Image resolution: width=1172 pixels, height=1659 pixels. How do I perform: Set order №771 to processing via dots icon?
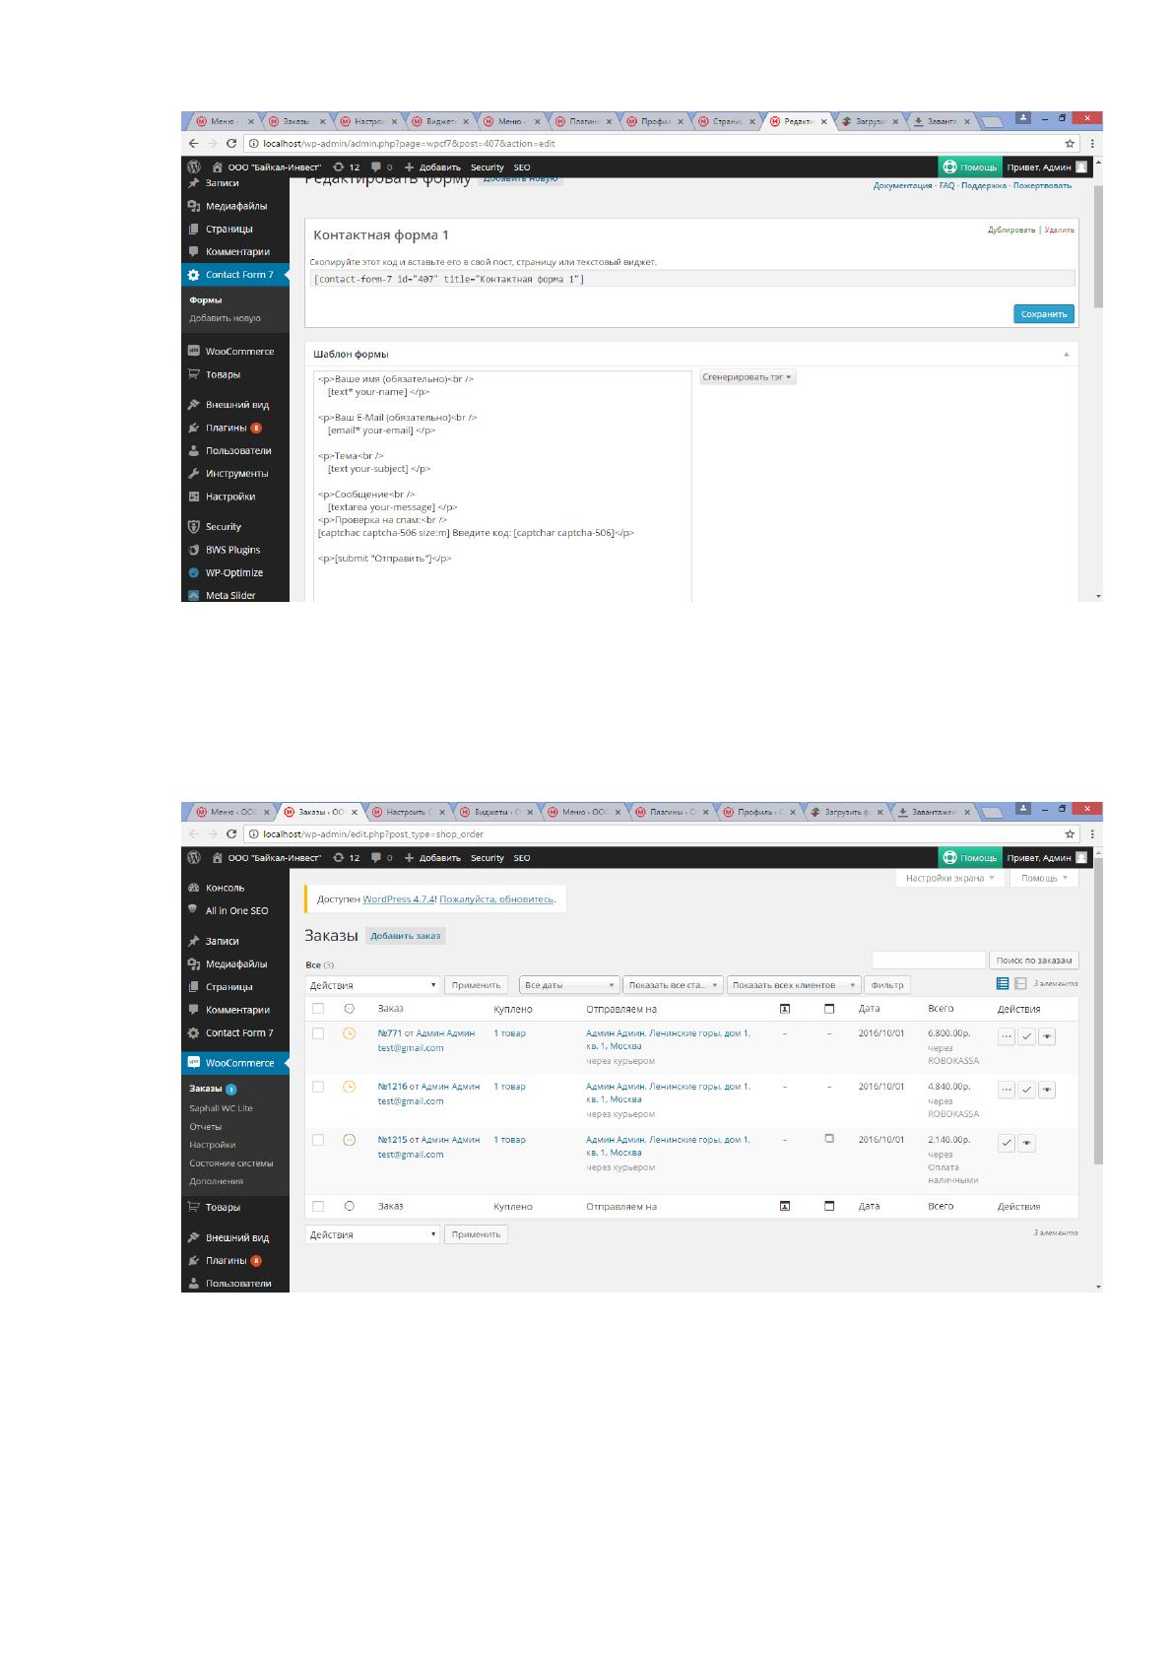point(1007,1036)
